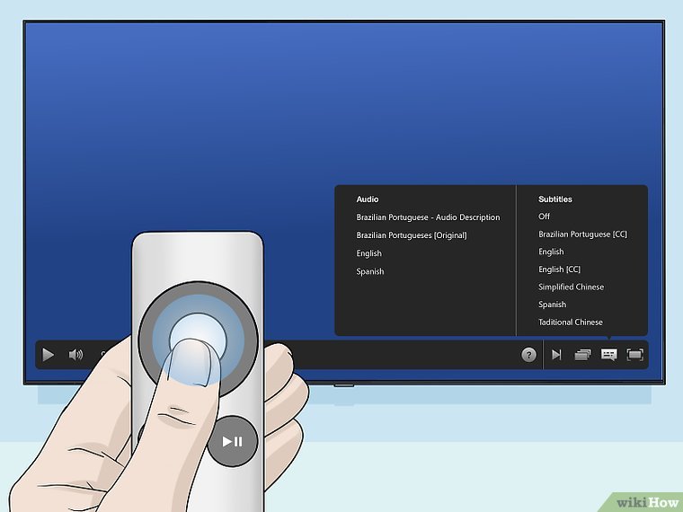Viewport: 683px width, 512px height.
Task: Select Brazilian Portuguese [CC] subtitles
Action: 582,234
